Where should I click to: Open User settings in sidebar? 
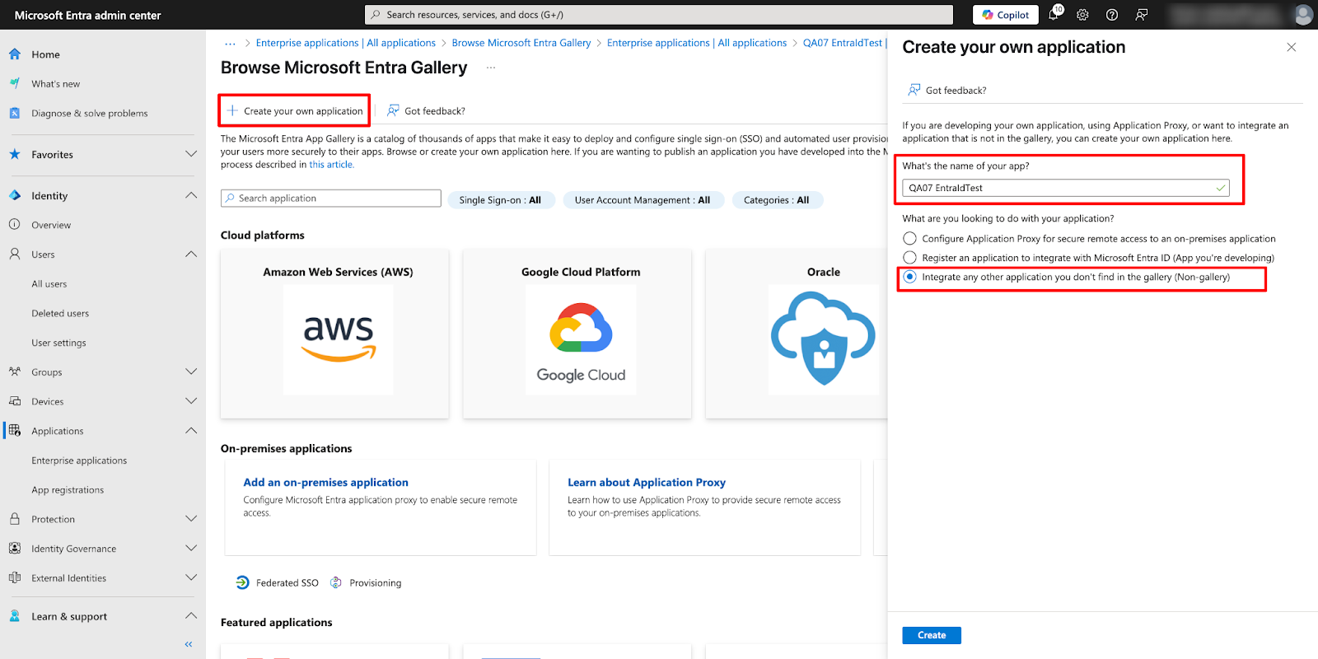[x=58, y=343]
